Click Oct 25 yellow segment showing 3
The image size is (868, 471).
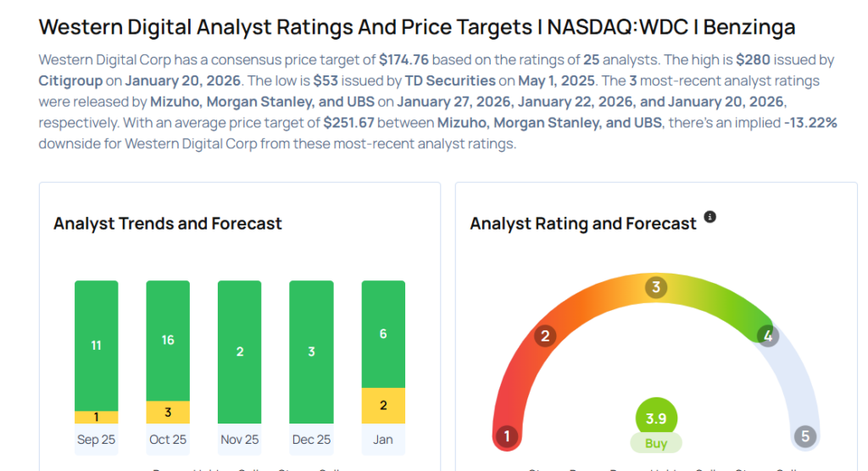168,413
